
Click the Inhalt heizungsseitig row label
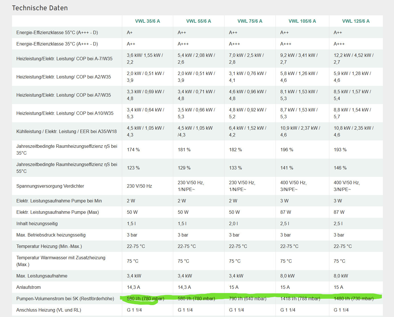click(37, 223)
